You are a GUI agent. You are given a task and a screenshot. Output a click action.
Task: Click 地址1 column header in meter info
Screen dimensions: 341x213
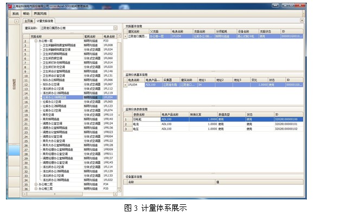coord(206,80)
